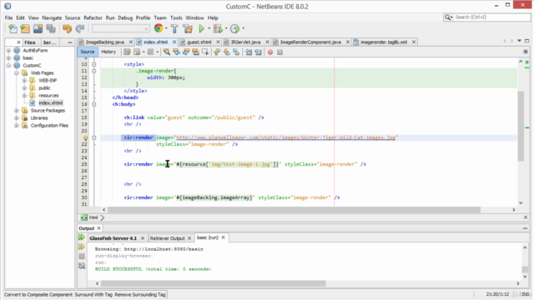Select Source view button
This screenshot has width=534, height=300.
tap(87, 52)
